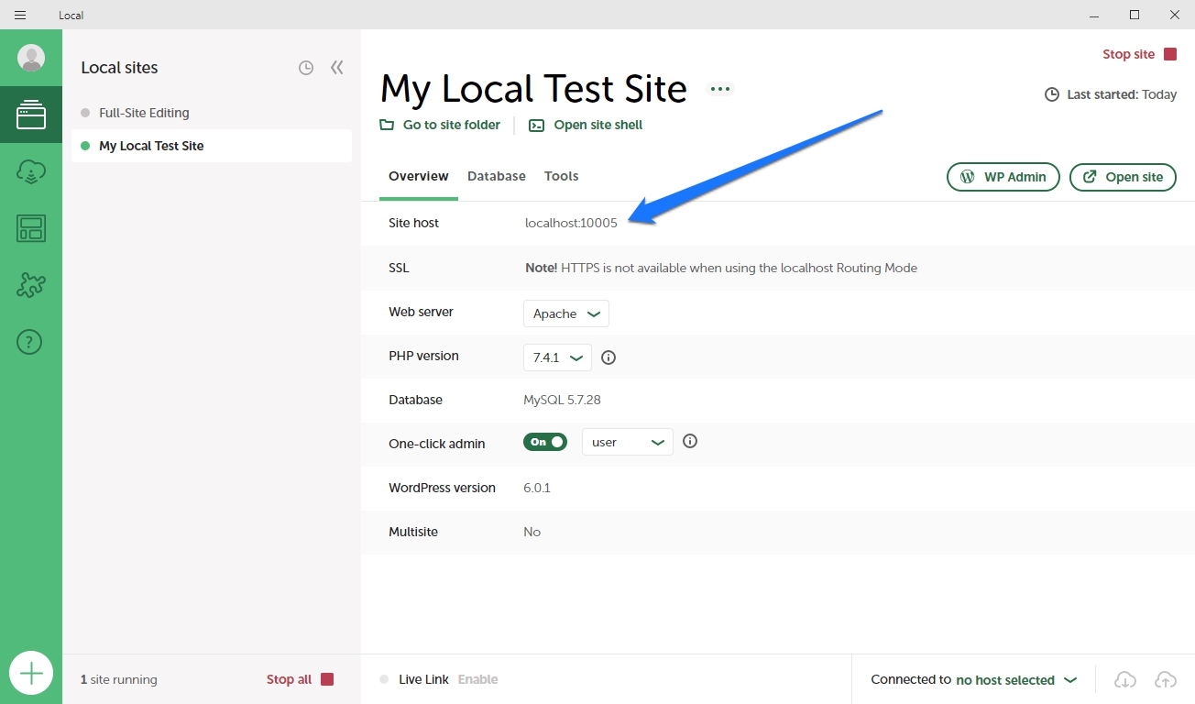Toggle the One-click admin switch
Viewport: 1195px width, 704px height.
pyautogui.click(x=545, y=442)
